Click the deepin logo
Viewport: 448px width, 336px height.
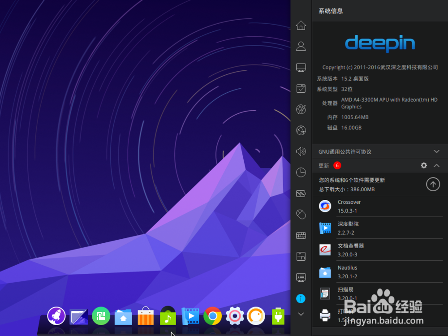[x=380, y=44]
